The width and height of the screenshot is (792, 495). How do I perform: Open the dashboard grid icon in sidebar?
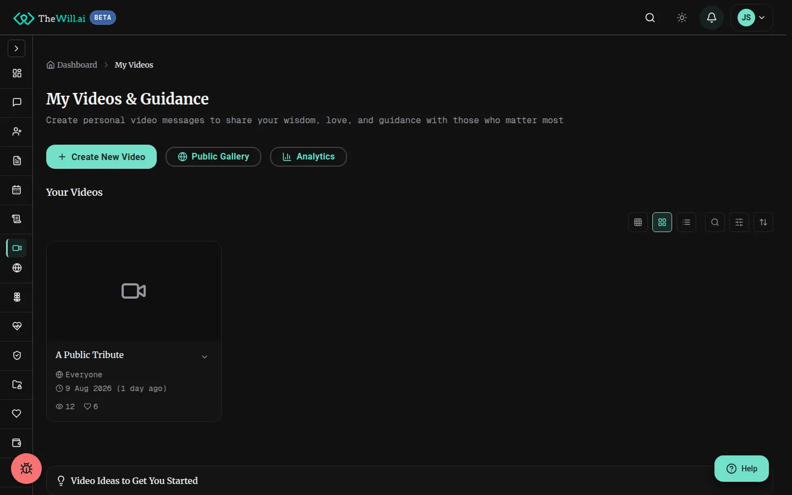click(17, 73)
